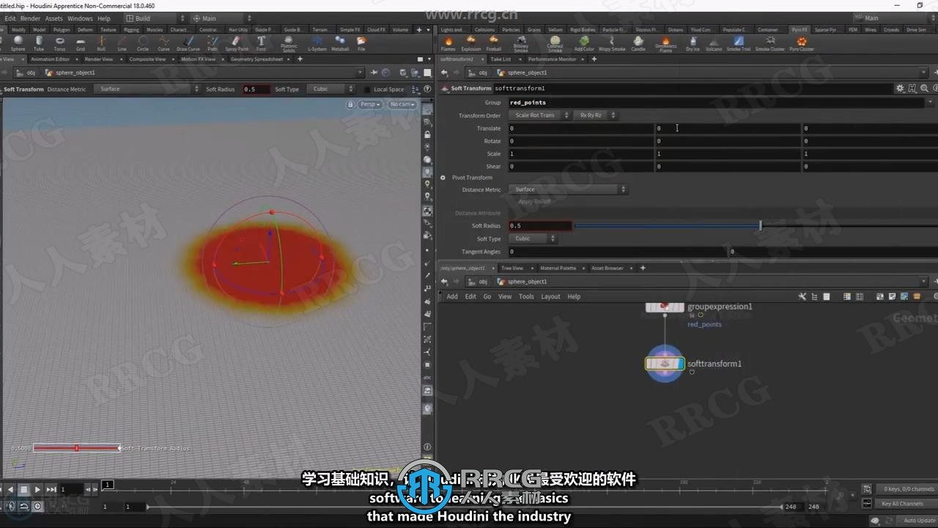Toggle the display flag on softtransform1 node
This screenshot has height=528, width=938.
click(x=680, y=364)
